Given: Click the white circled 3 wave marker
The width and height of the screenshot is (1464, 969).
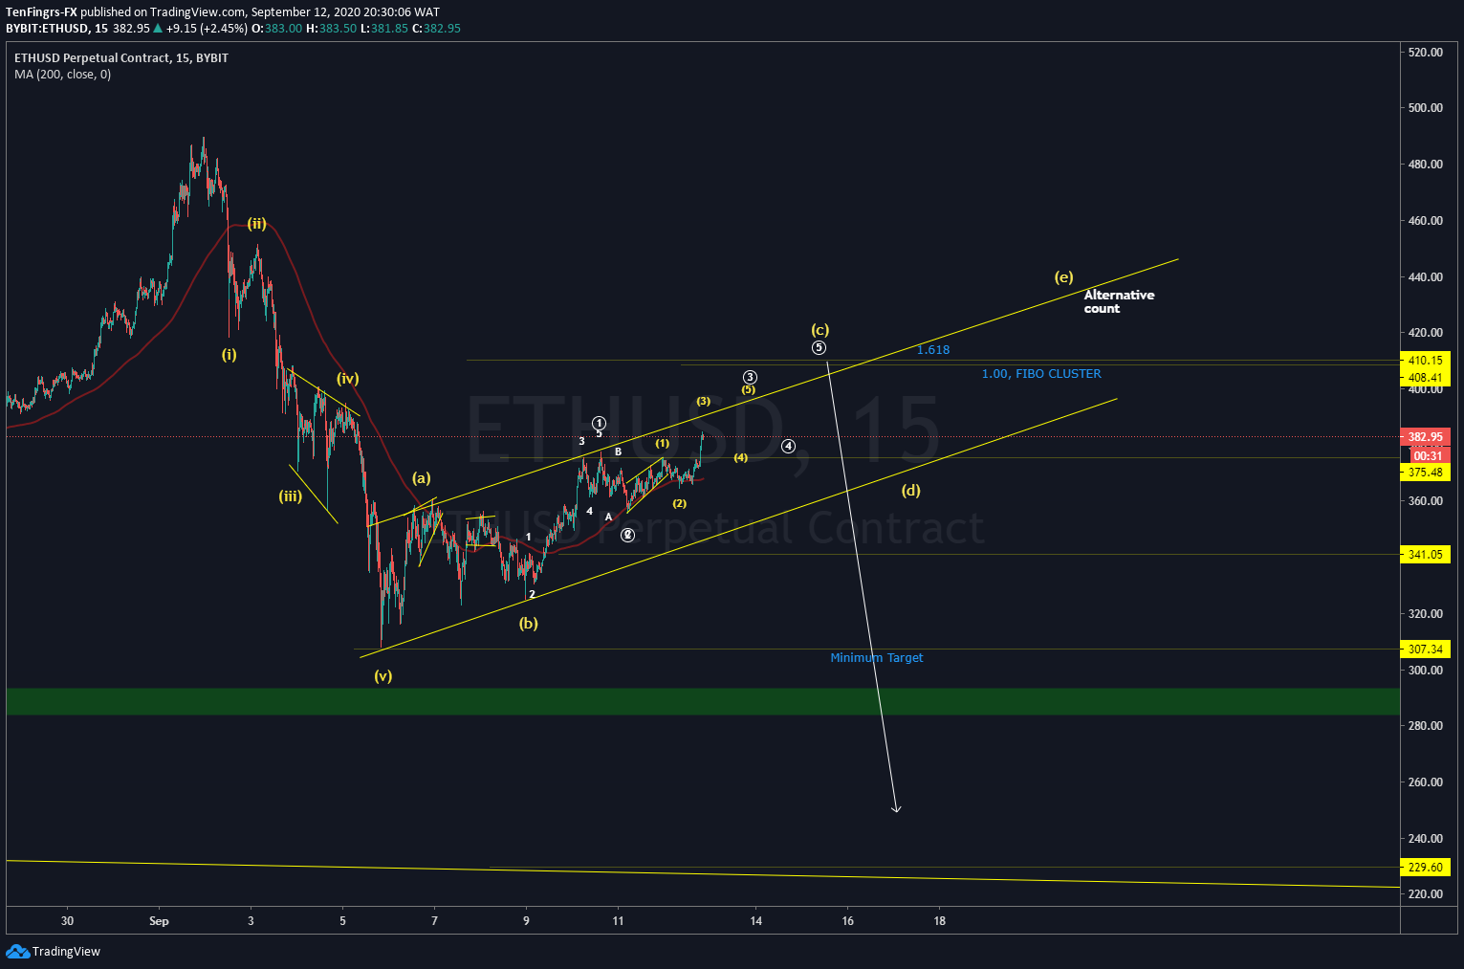Looking at the screenshot, I should click(x=751, y=378).
